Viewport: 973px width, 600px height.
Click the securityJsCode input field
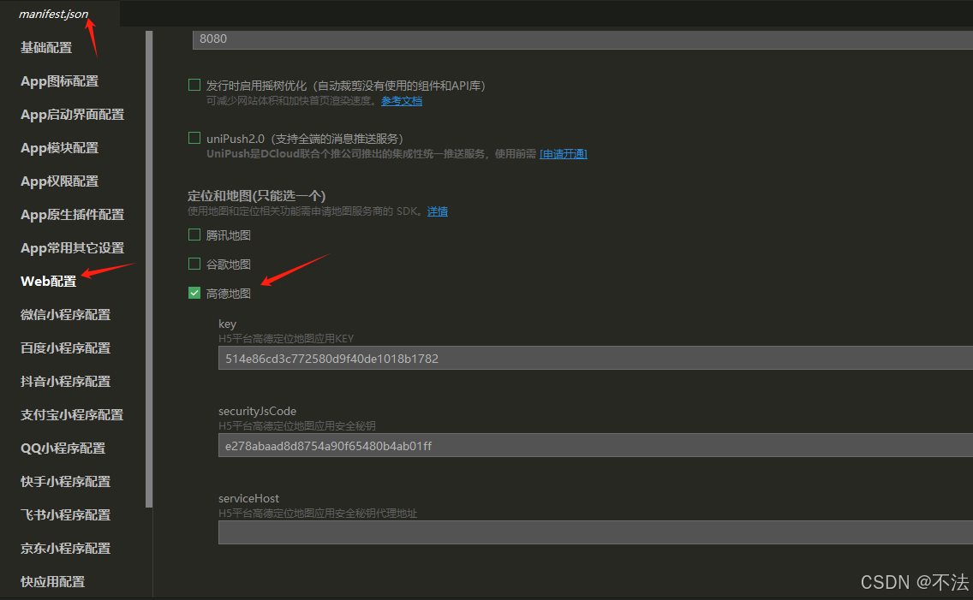tap(596, 446)
